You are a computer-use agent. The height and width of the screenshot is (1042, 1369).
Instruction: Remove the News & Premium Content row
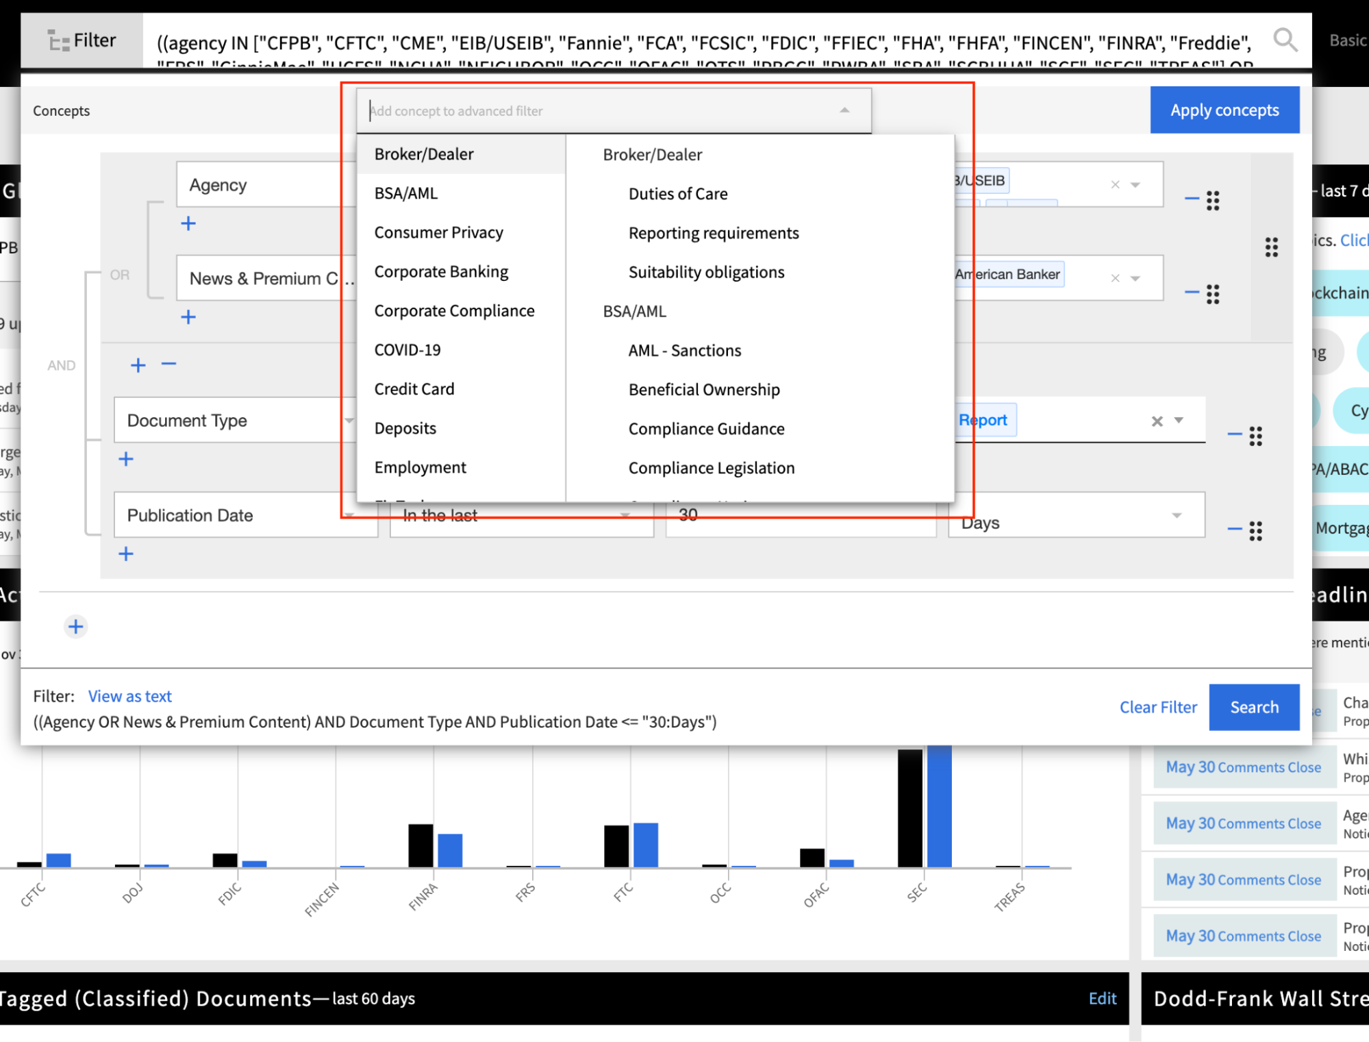coord(1192,293)
